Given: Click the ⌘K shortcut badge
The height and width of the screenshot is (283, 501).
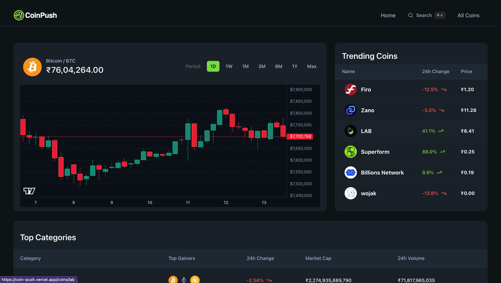Looking at the screenshot, I should 440,15.
